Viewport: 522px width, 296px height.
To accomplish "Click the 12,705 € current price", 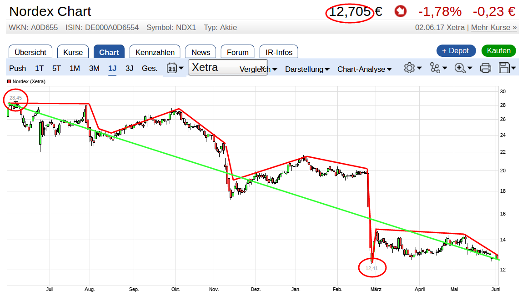I will click(x=355, y=12).
